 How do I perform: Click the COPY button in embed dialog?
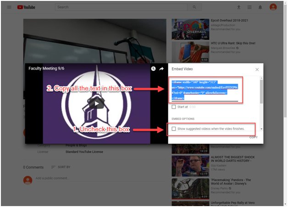coord(254,137)
